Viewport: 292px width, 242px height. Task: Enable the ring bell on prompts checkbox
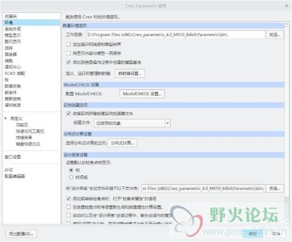coord(68,44)
